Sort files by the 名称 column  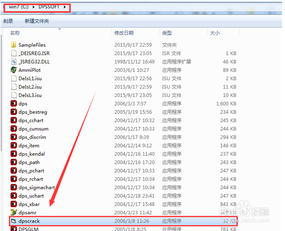pos(15,33)
